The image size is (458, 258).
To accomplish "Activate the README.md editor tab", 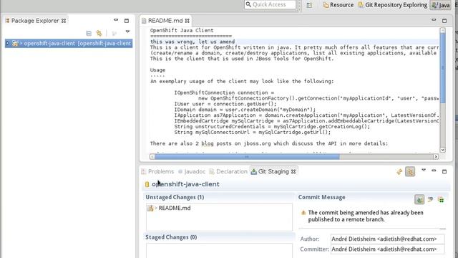I will [x=165, y=21].
